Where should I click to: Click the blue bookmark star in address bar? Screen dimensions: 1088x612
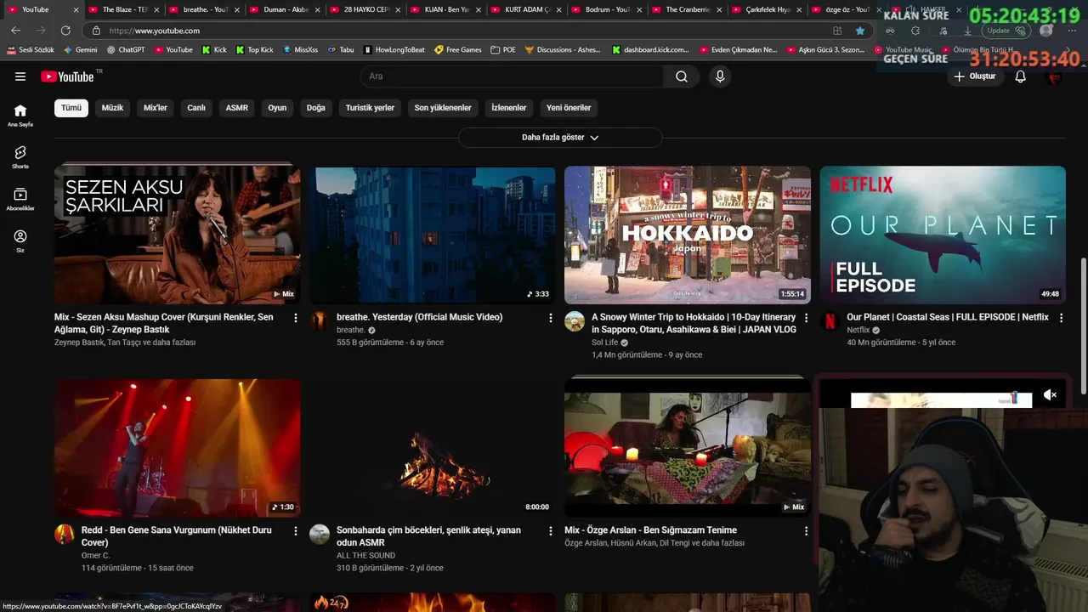(x=860, y=31)
